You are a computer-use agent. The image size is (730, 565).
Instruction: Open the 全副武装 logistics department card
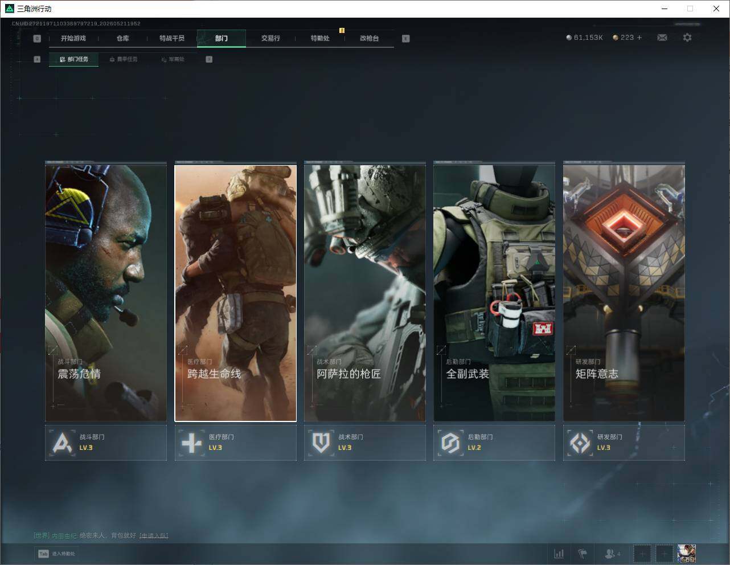click(x=494, y=293)
